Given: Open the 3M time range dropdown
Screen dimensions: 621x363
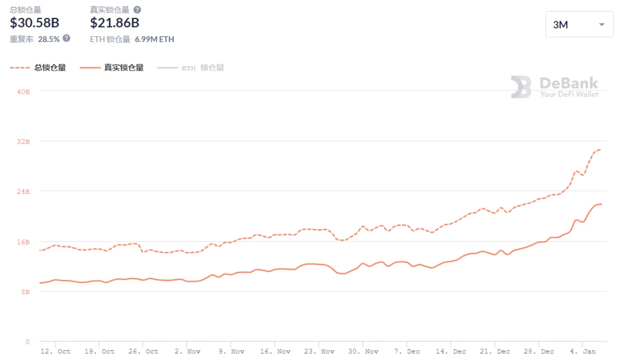Looking at the screenshot, I should coord(579,24).
